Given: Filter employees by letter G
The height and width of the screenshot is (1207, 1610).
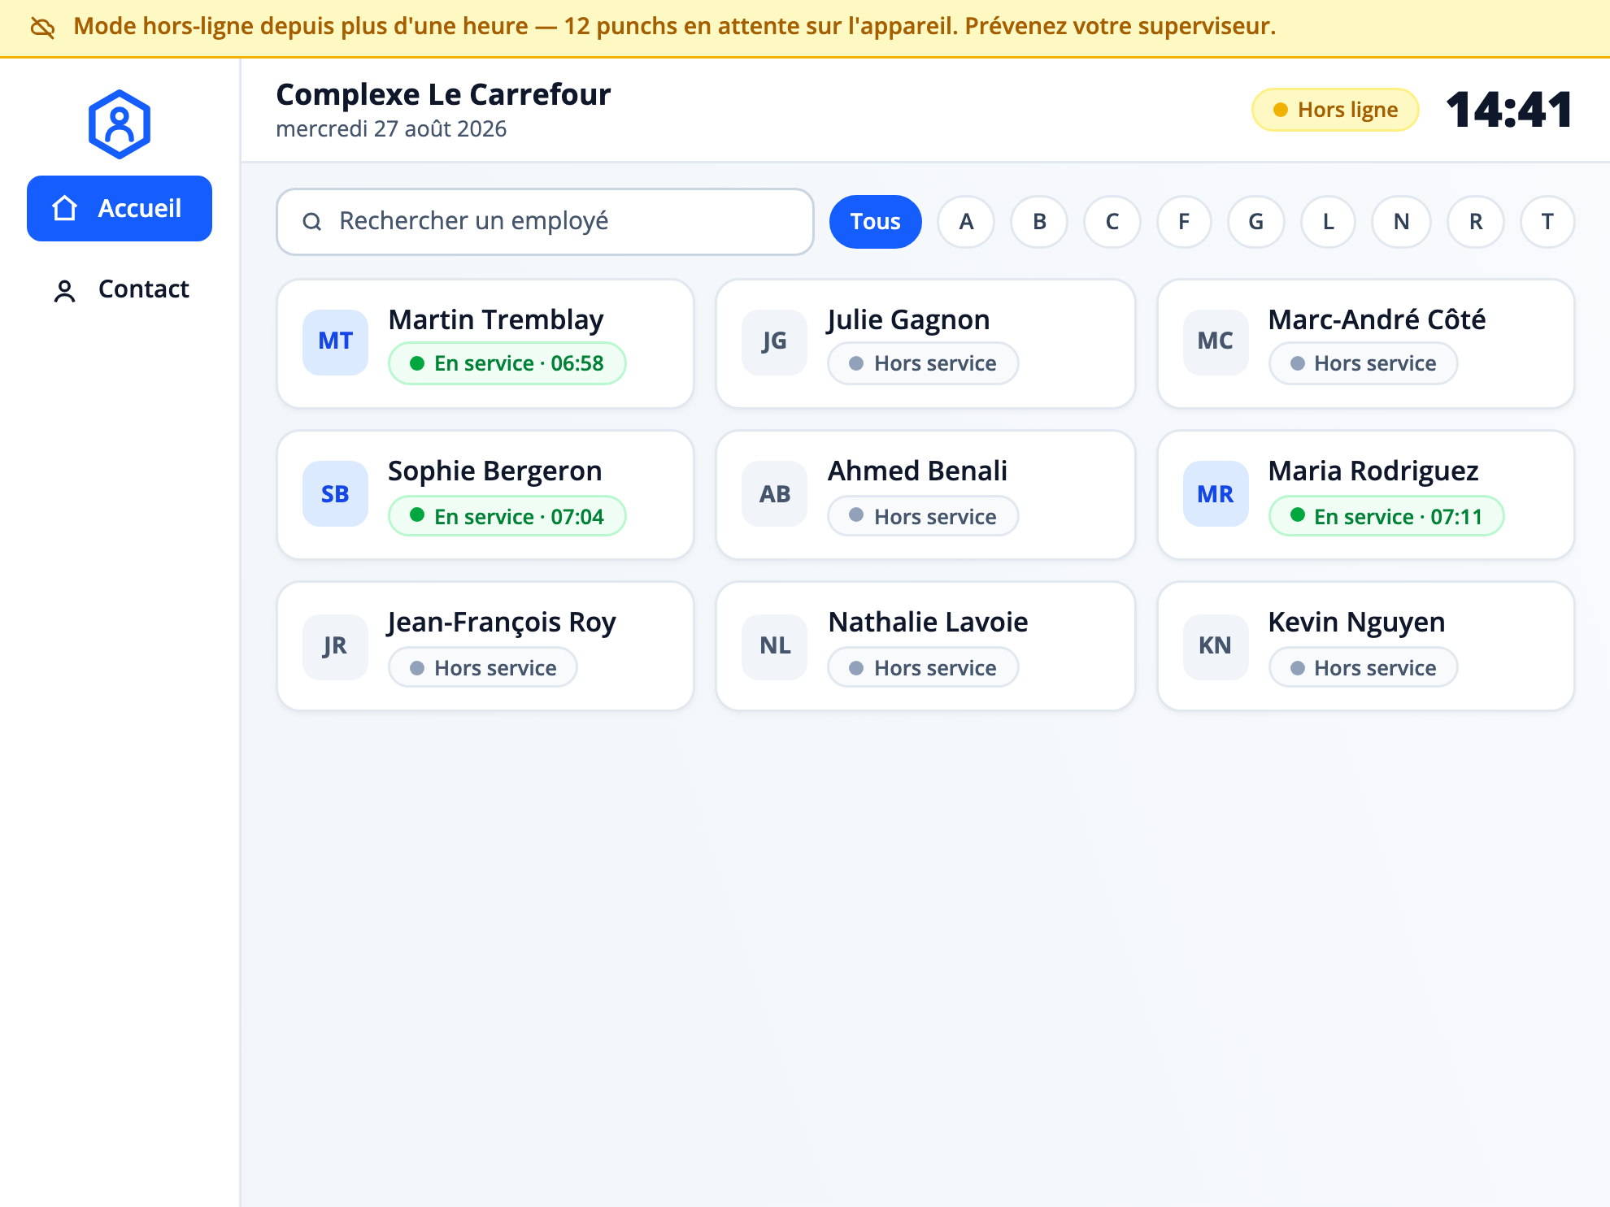Looking at the screenshot, I should (1256, 222).
